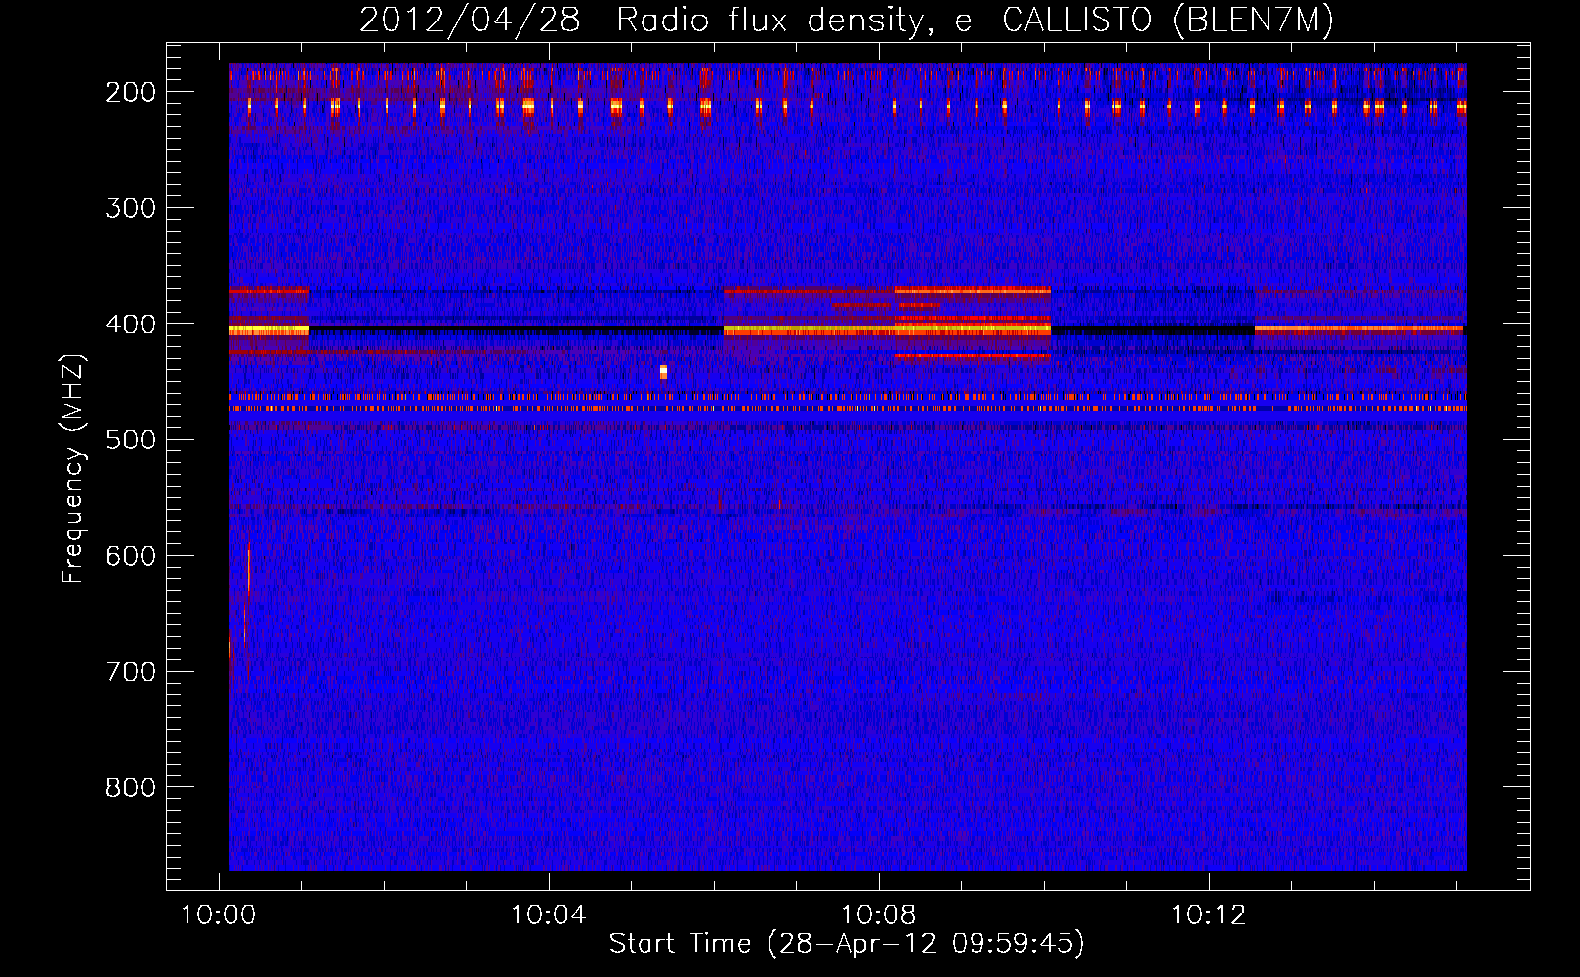1580x977 pixels.
Task: Click the 10:08 time tick label
Action: 879,915
